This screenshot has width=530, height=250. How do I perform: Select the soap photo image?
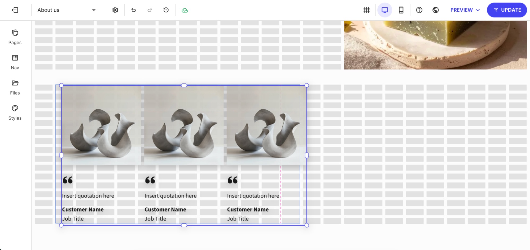tap(435, 45)
